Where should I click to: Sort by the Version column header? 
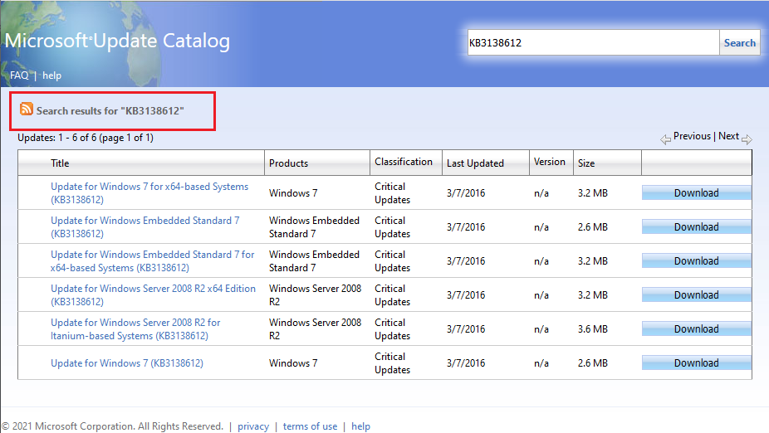(x=549, y=162)
